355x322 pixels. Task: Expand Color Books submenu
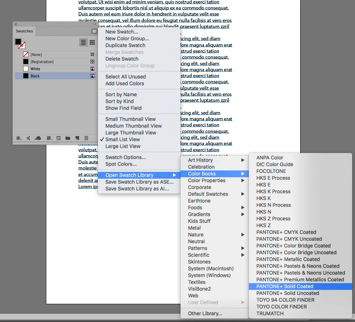coord(214,174)
